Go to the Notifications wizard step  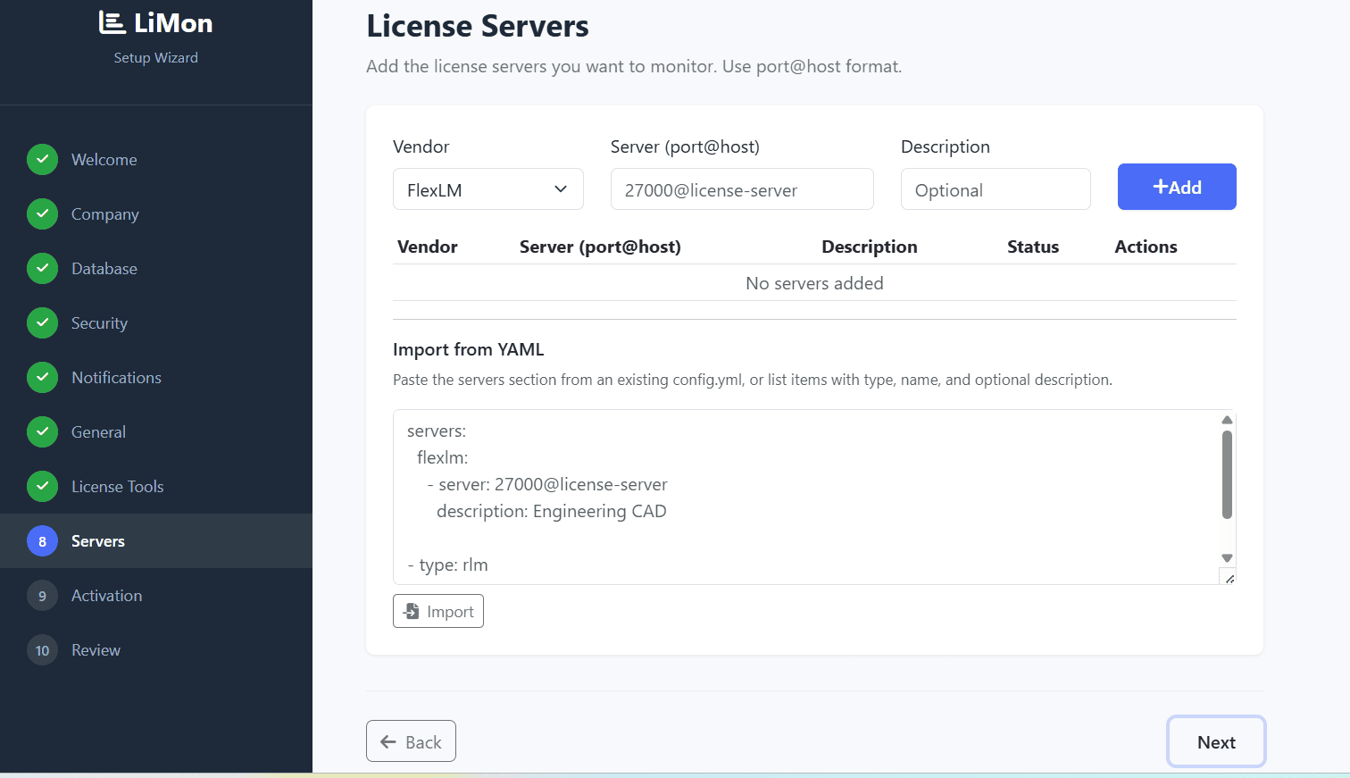156,377
